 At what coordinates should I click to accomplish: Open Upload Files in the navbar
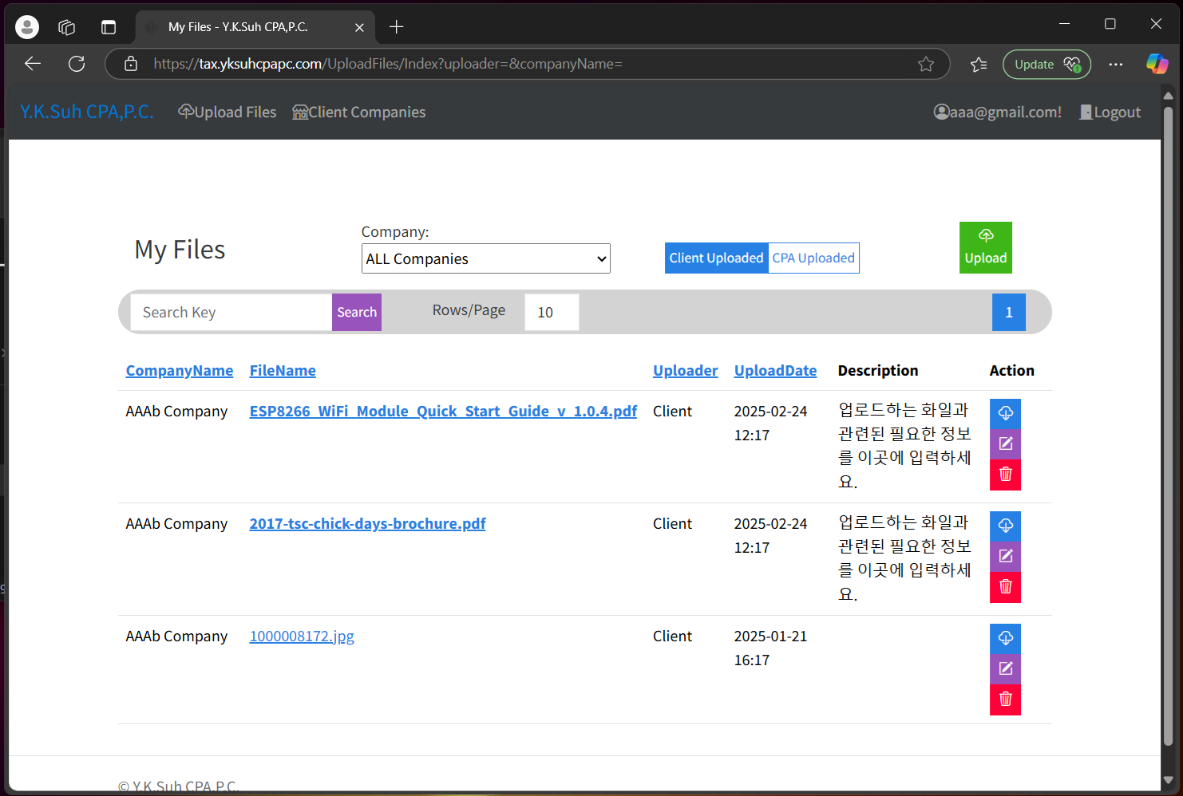227,112
